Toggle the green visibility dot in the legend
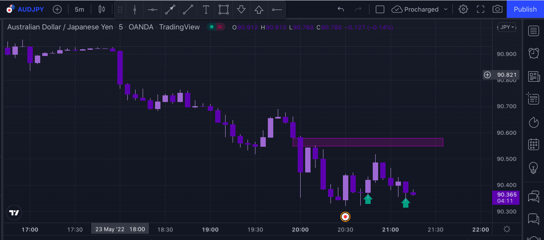Viewport: 544px width, 240px height. [212, 27]
